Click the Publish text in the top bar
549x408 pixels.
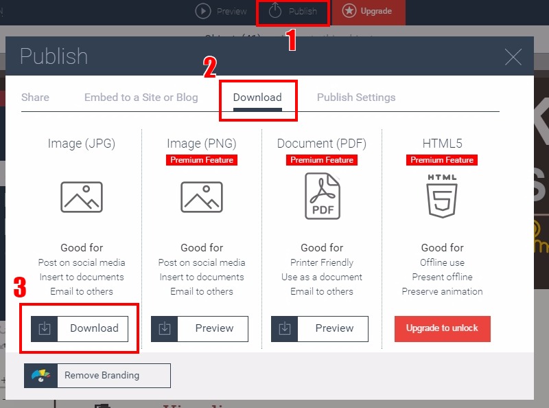point(303,11)
